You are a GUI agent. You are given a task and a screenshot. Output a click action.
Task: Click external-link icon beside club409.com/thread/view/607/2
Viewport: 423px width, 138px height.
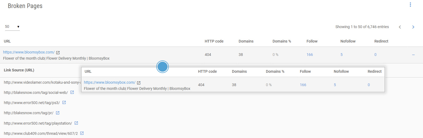82,133
